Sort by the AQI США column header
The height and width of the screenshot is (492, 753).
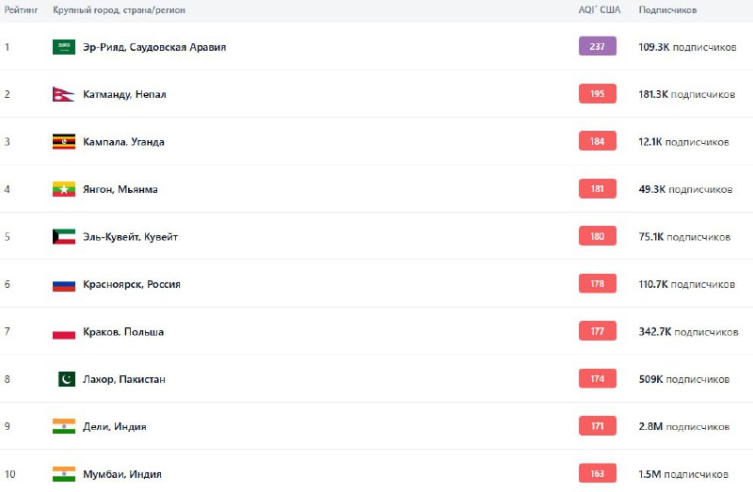600,9
